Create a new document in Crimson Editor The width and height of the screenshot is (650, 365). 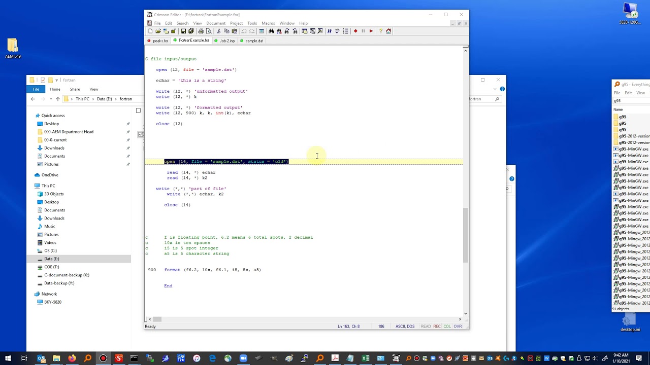[150, 31]
